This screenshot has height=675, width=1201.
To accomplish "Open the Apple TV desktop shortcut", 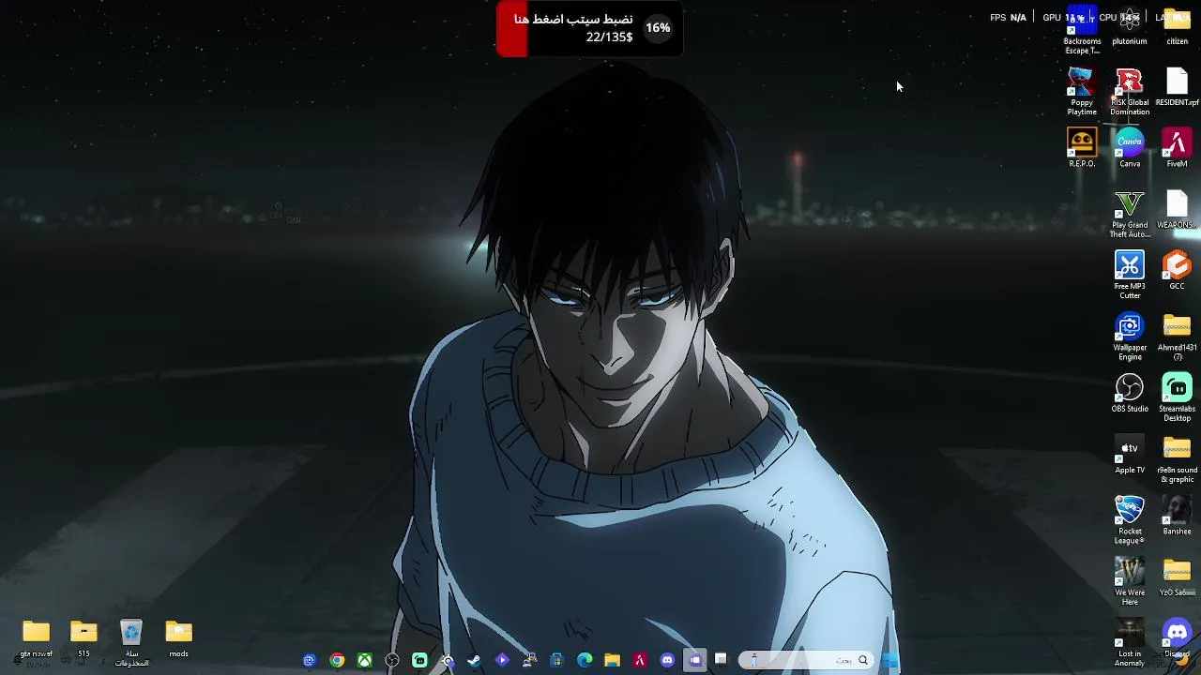I will [x=1130, y=455].
